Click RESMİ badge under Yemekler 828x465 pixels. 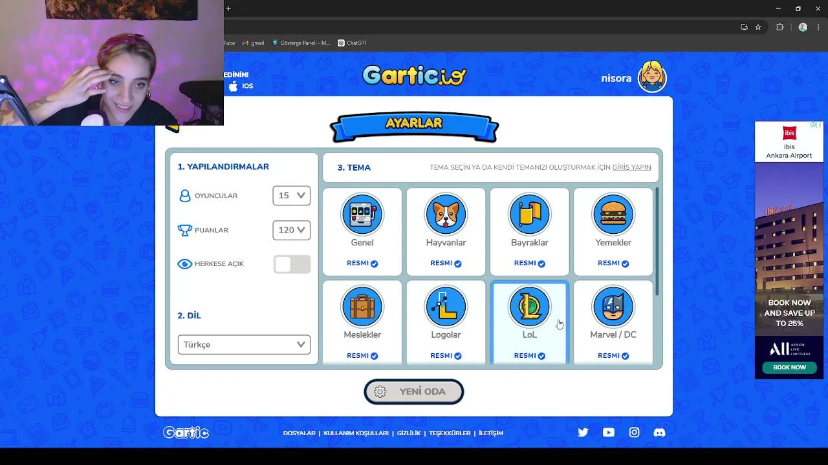[613, 263]
